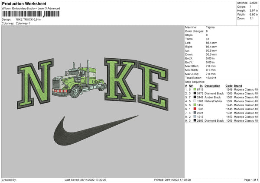Click the Stitches value 23626
This screenshot has height=183, width=260.
[253, 3]
